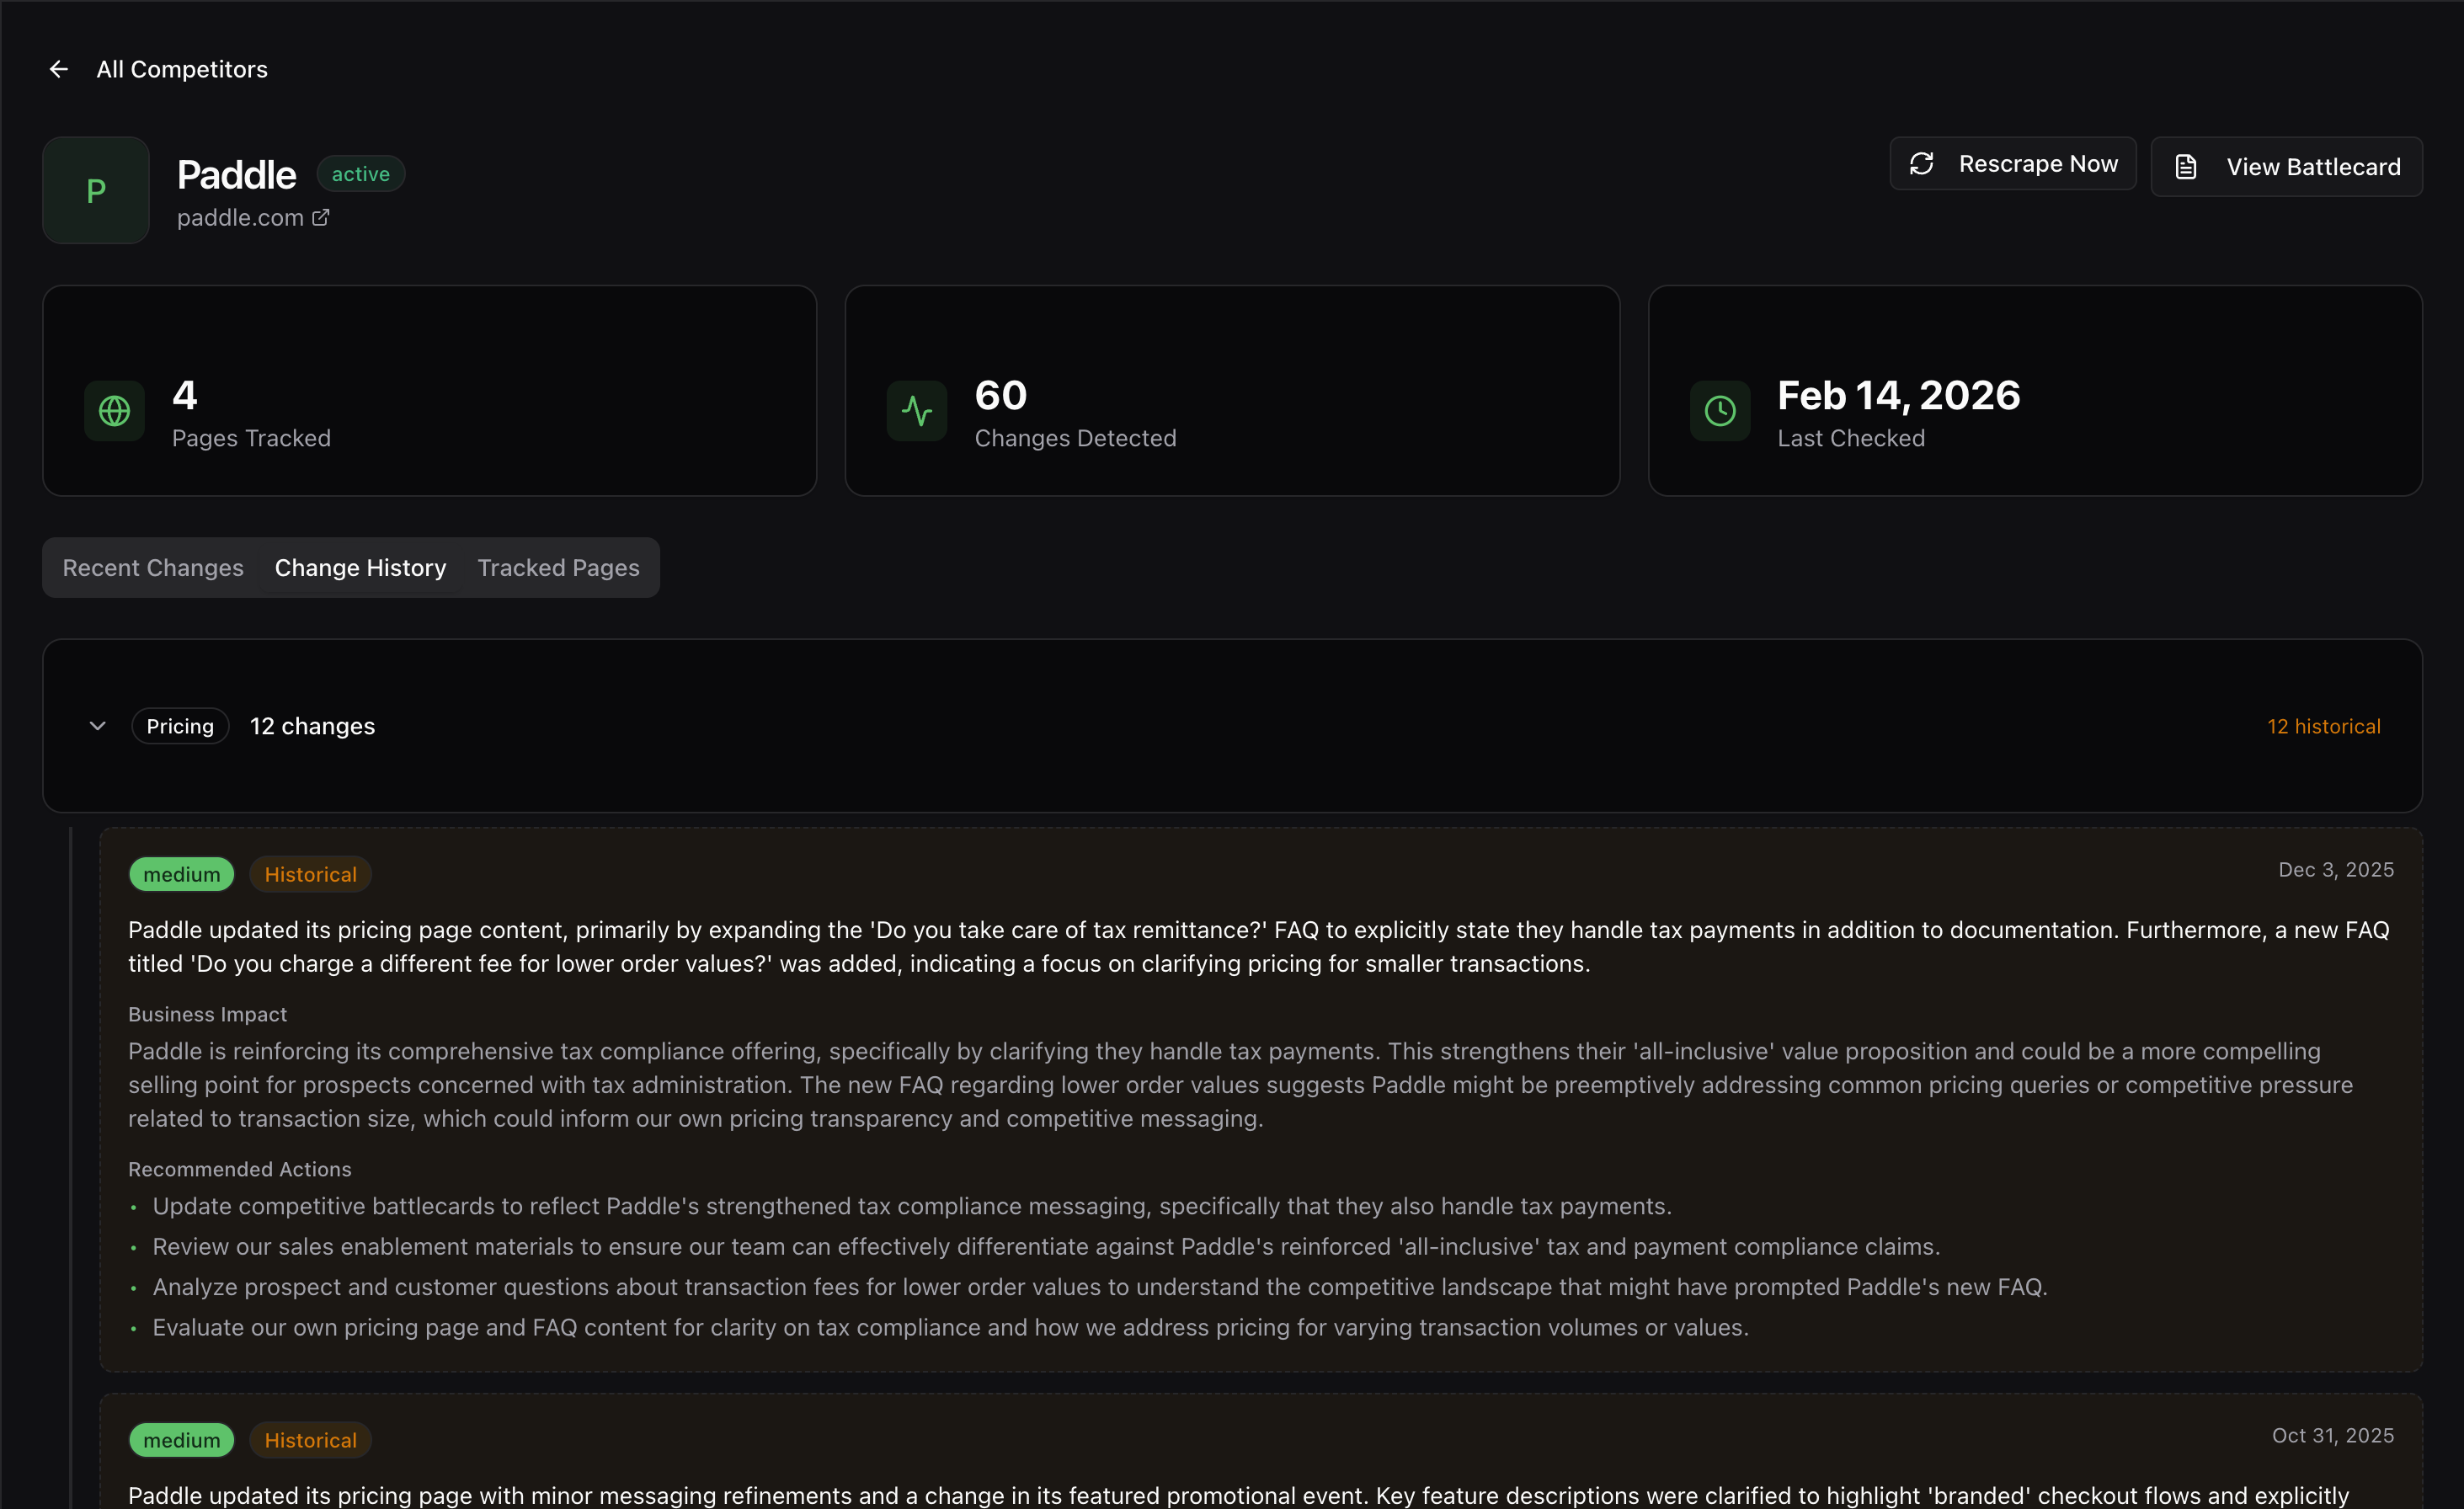Click the document icon on View Battlecard
The width and height of the screenshot is (2464, 1509).
pos(2186,166)
